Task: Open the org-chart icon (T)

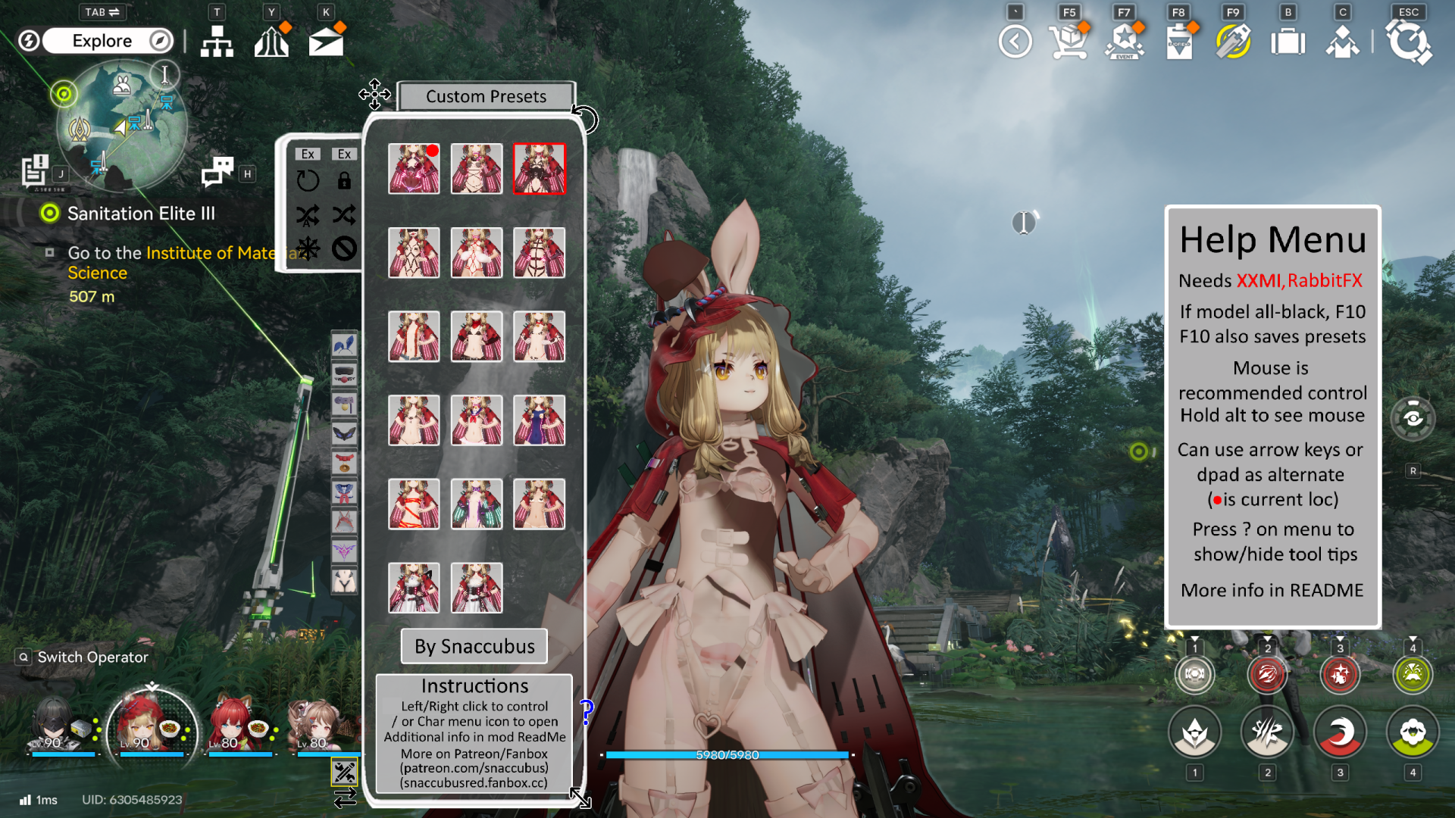Action: pyautogui.click(x=217, y=42)
